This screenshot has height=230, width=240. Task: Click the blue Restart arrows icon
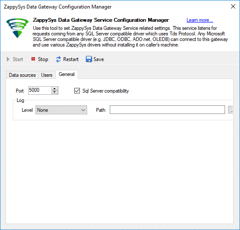point(59,59)
